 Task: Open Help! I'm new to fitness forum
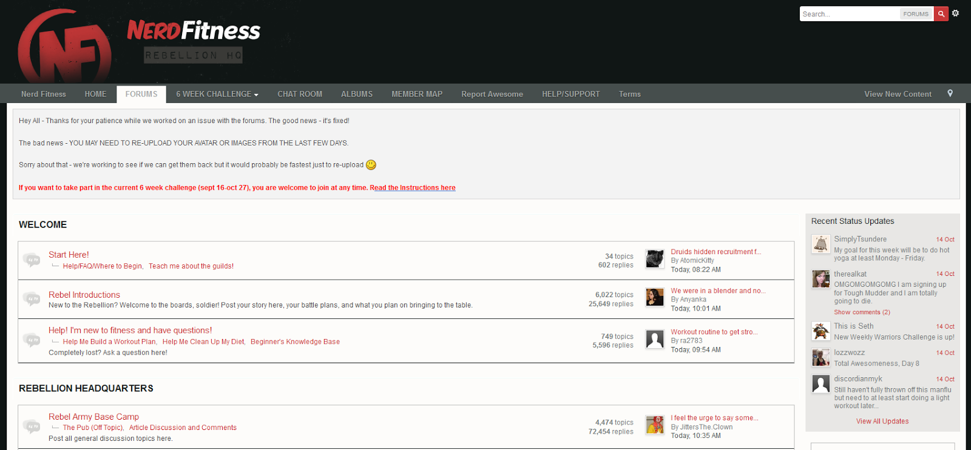130,331
